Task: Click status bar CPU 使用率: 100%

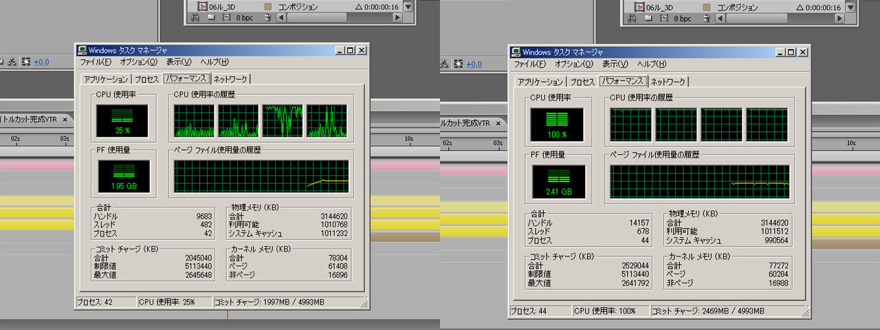Action: tap(604, 311)
